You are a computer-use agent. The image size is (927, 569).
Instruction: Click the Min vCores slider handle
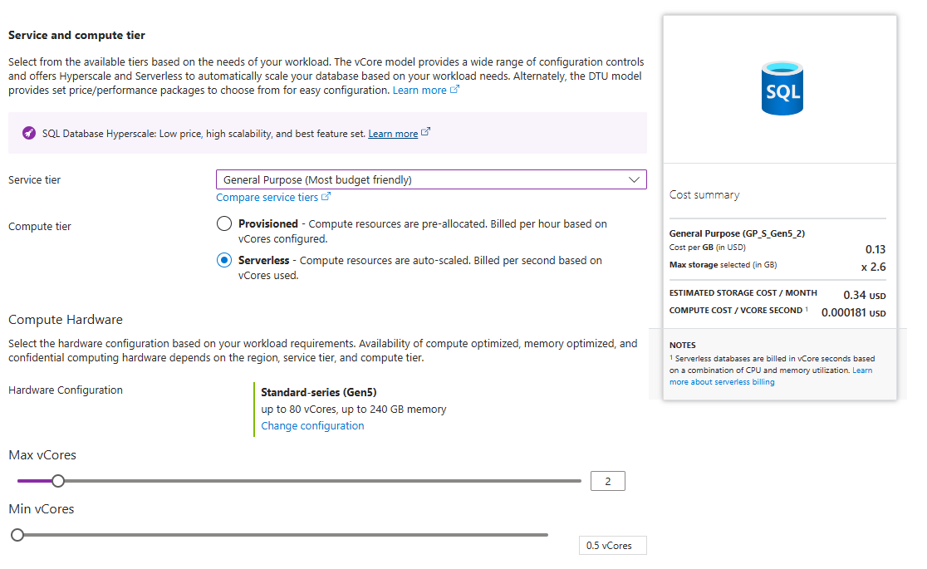[x=17, y=535]
